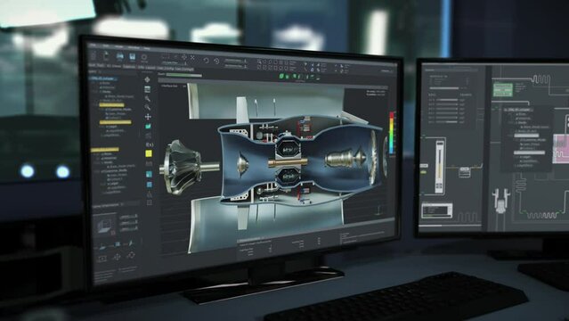Click the teal square icon under yellow
This screenshot has width=569, height=321.
click(x=149, y=174)
